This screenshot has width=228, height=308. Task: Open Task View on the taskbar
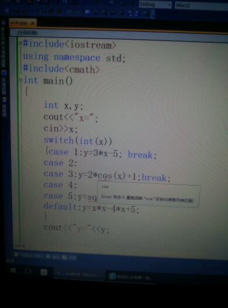28,271
